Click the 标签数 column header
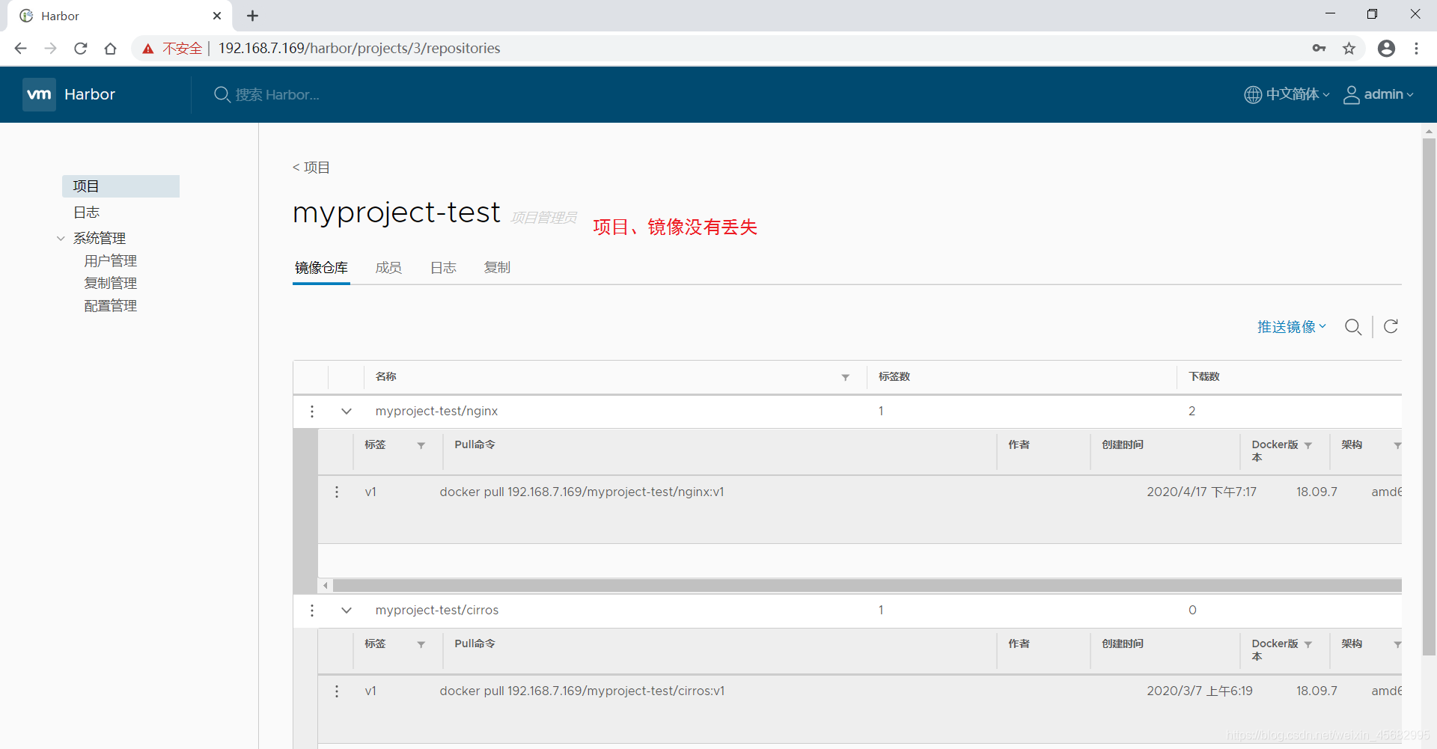Image resolution: width=1437 pixels, height=749 pixels. [894, 376]
